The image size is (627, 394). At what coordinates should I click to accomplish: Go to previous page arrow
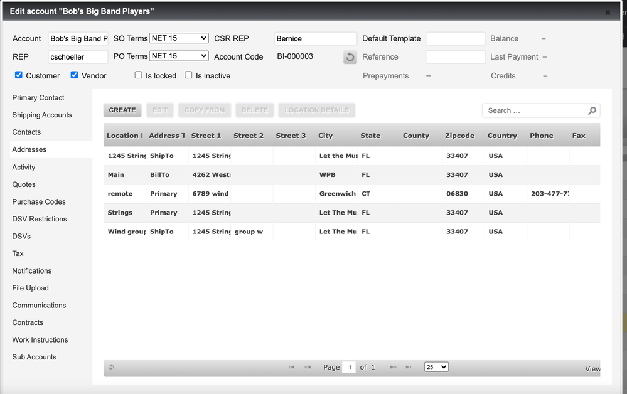(x=308, y=367)
